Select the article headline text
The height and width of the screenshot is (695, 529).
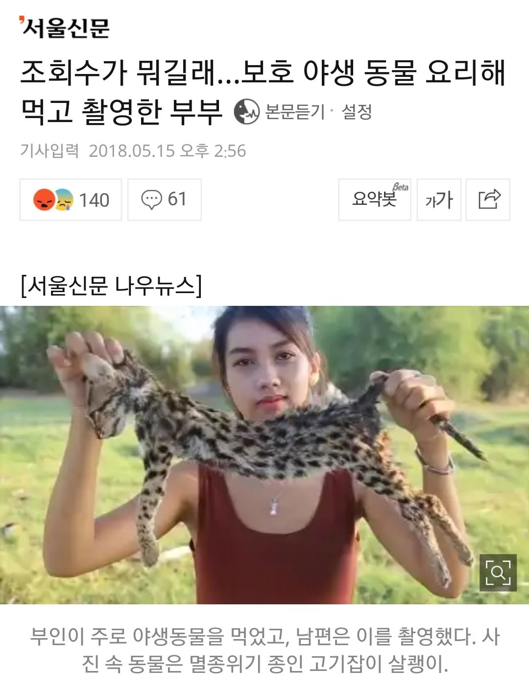click(263, 92)
